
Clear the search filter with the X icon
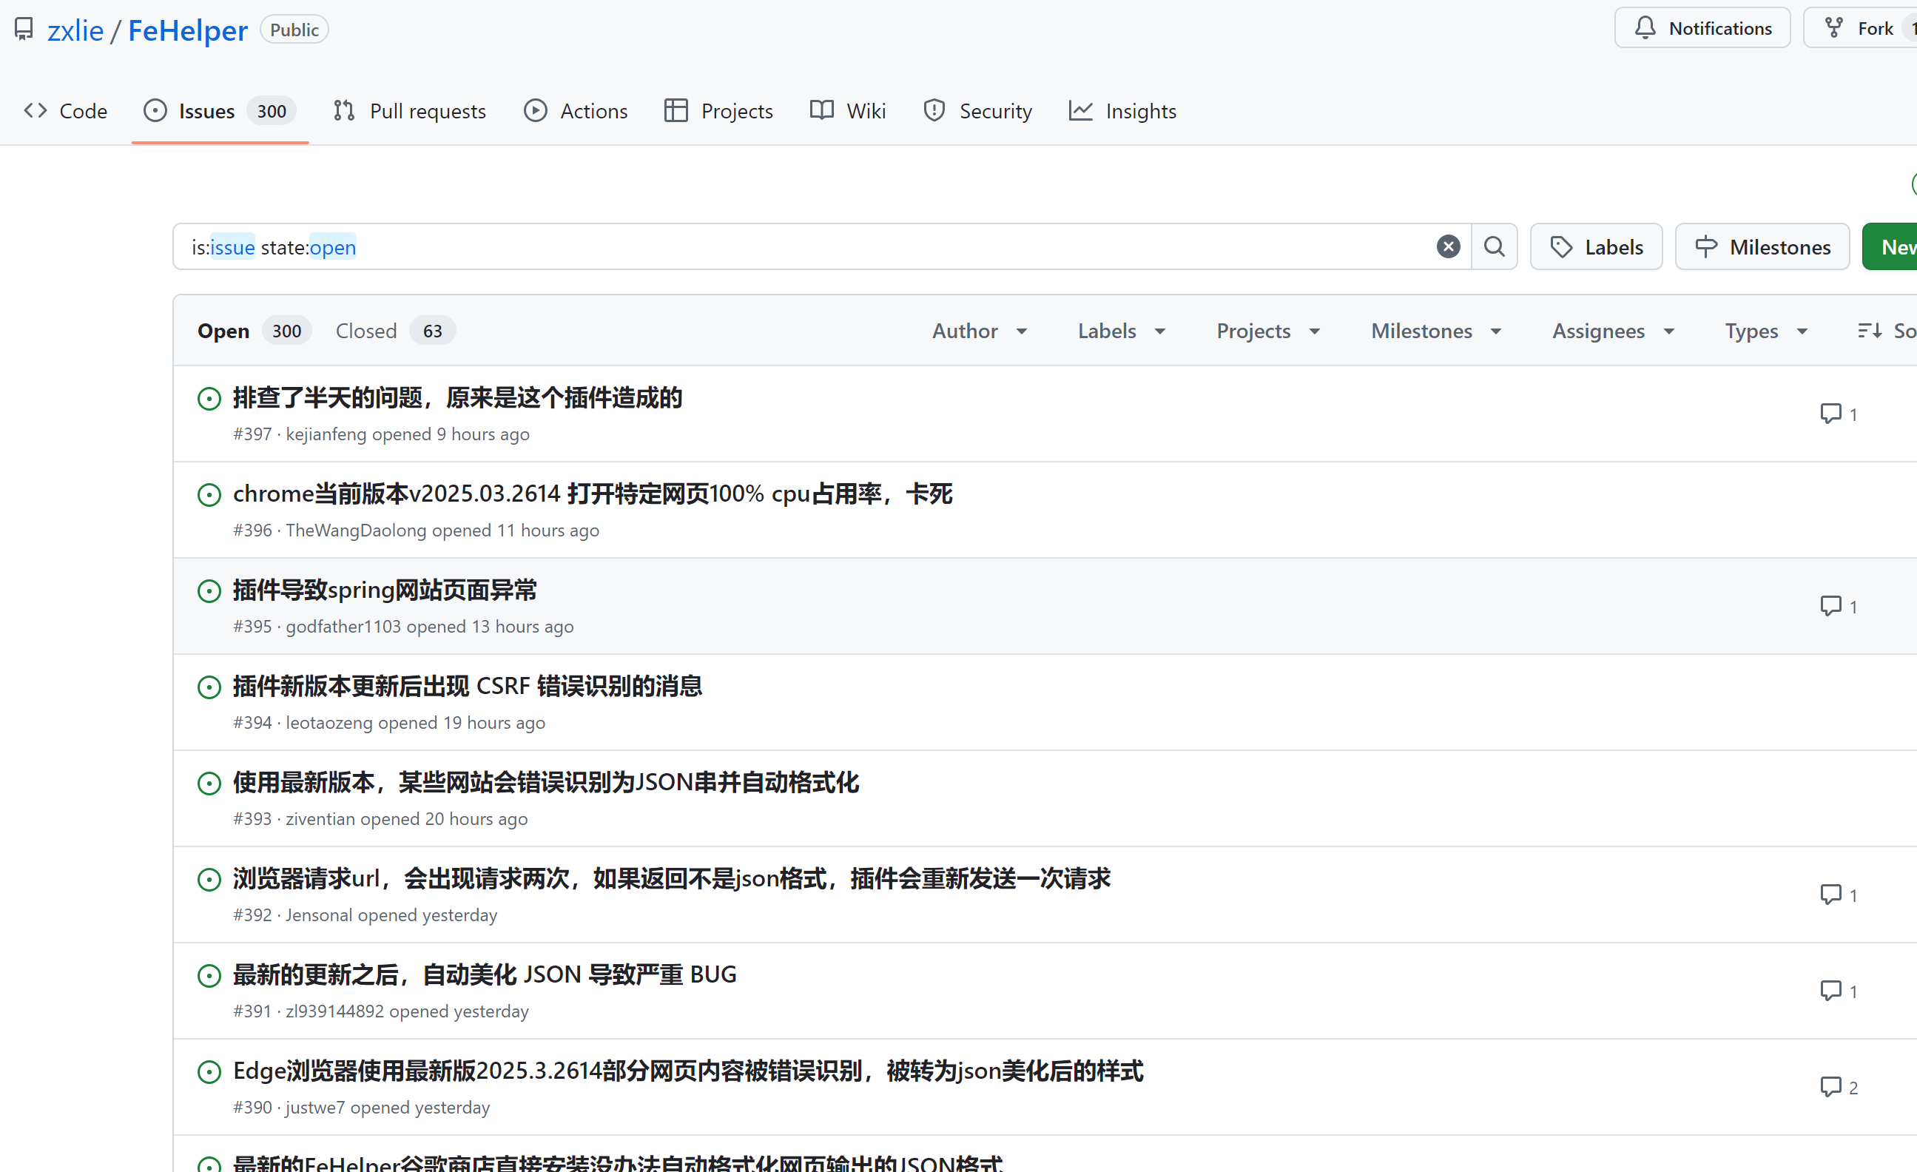pos(1448,246)
